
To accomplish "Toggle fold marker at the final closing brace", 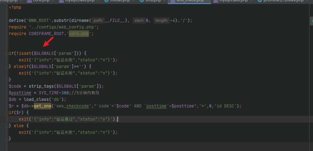I will [x=7, y=139].
